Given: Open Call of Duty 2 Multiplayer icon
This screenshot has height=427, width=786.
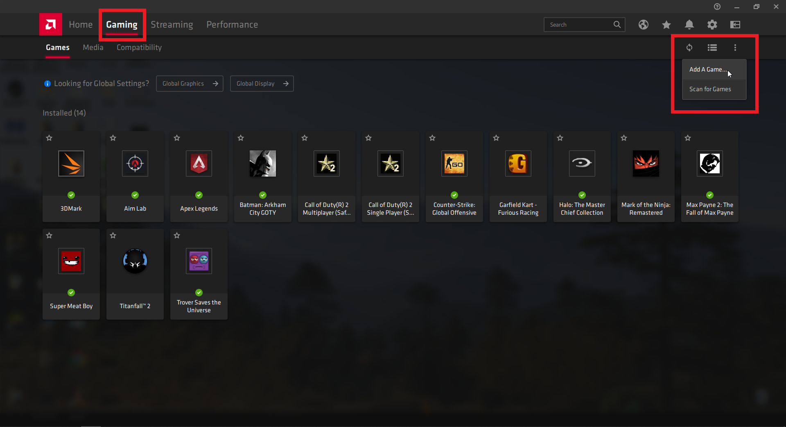Looking at the screenshot, I should coord(327,164).
